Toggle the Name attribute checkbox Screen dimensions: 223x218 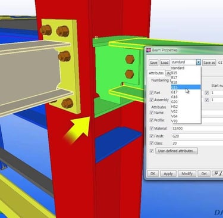pos(152,113)
